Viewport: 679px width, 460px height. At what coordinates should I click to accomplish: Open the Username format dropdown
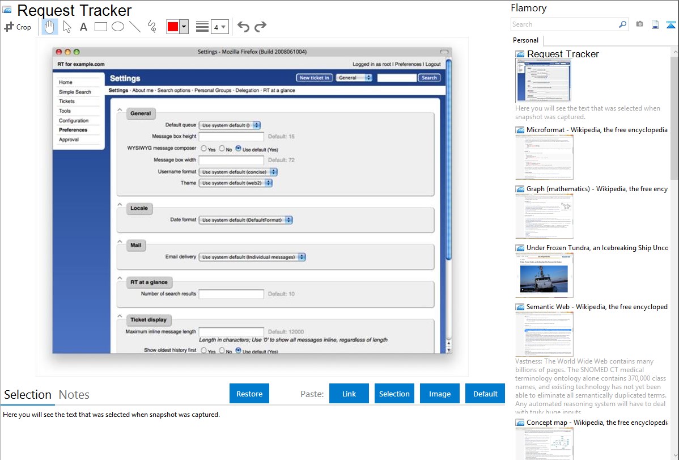click(x=238, y=172)
